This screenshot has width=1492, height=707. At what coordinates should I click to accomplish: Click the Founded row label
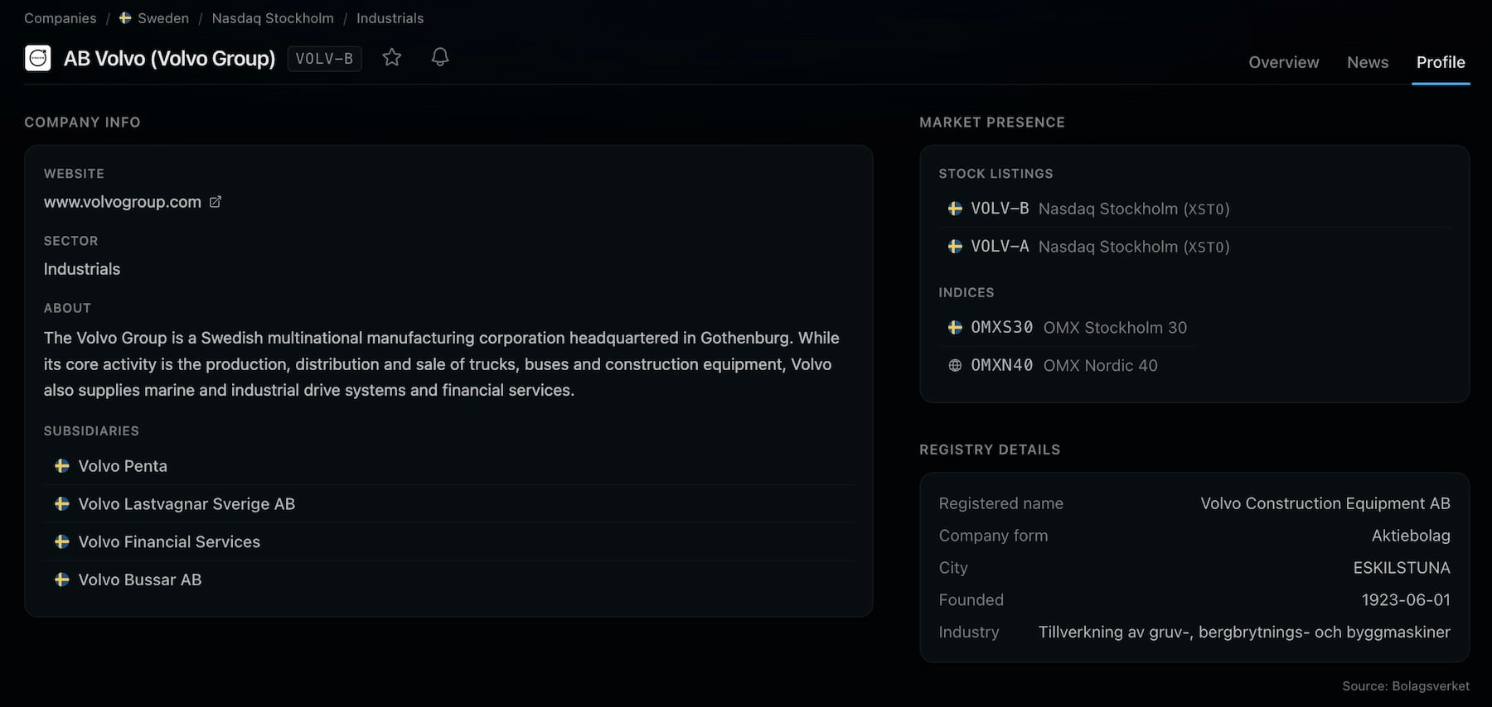point(971,599)
